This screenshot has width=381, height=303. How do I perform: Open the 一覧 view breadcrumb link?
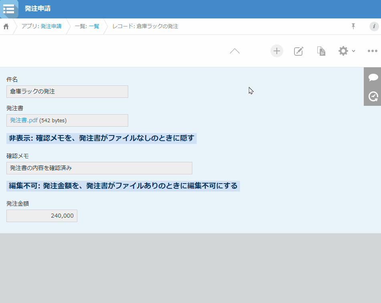coord(94,26)
